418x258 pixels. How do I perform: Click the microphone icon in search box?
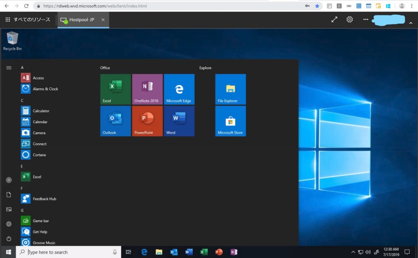click(x=115, y=252)
